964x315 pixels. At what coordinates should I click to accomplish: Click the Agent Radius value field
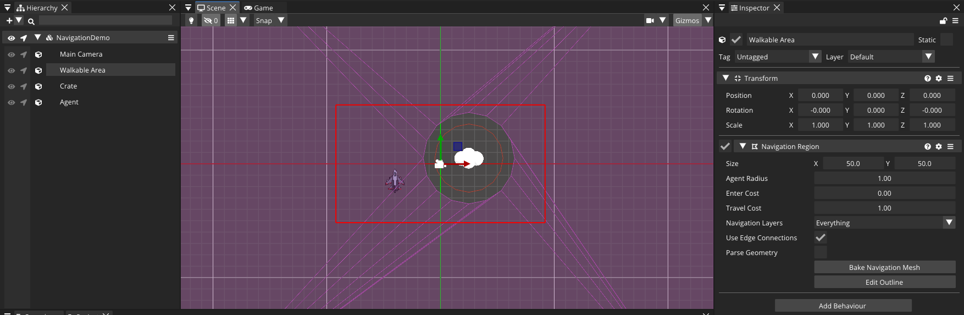(885, 178)
